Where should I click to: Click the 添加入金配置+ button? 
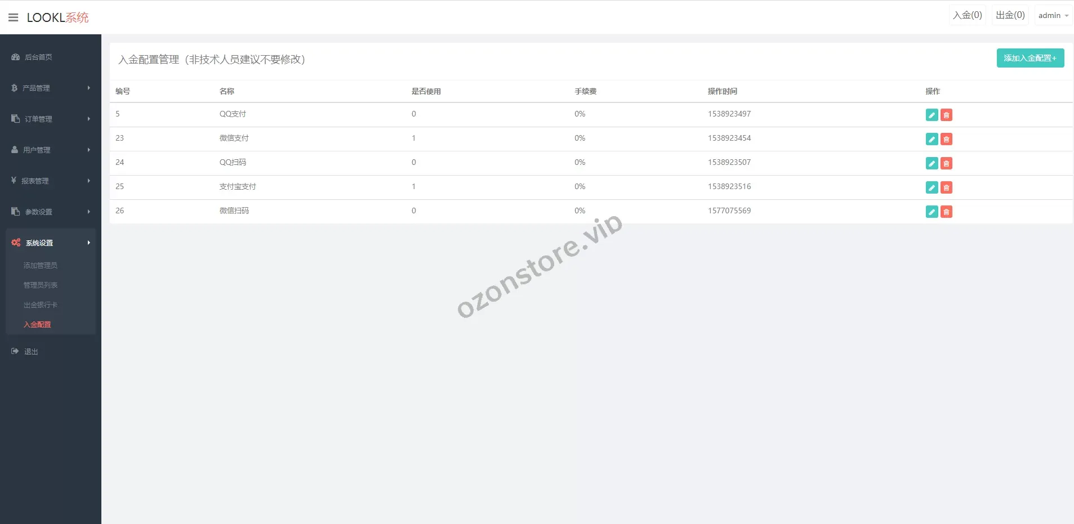1030,58
